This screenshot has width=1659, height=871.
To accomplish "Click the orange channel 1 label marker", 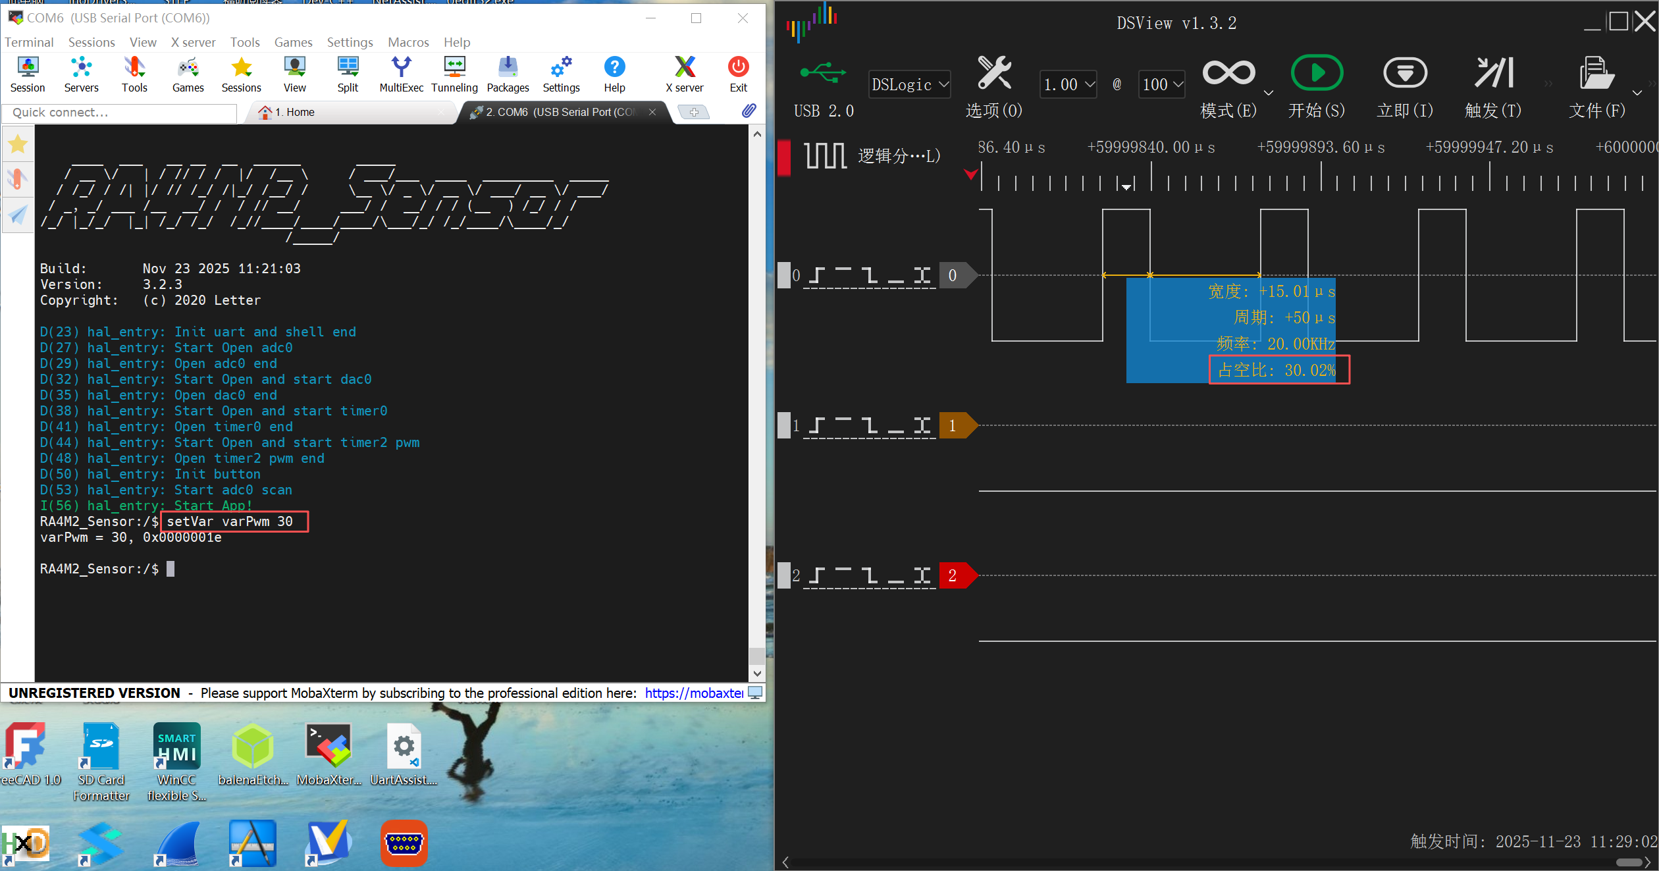I will point(958,425).
